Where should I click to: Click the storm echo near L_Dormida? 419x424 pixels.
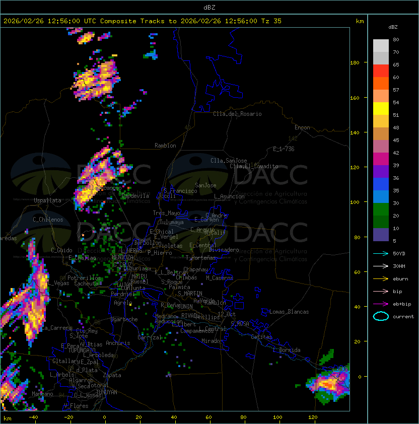click(x=328, y=384)
